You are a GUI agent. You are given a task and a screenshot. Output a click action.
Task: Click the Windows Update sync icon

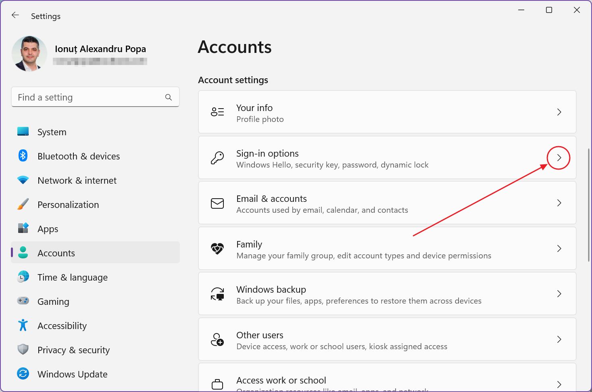pos(23,373)
